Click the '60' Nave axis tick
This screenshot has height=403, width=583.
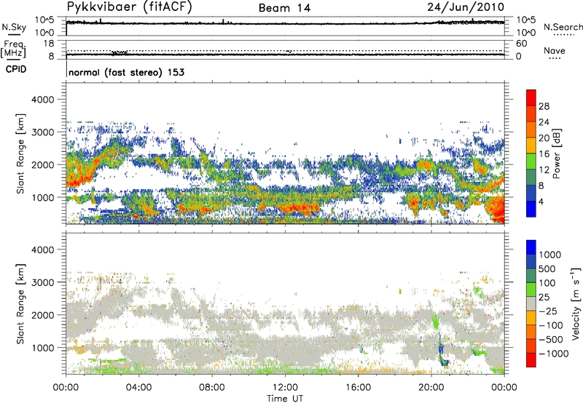[x=521, y=44]
